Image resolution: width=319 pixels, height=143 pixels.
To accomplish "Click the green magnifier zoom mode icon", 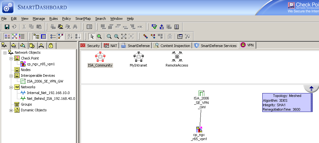I will [99, 36].
